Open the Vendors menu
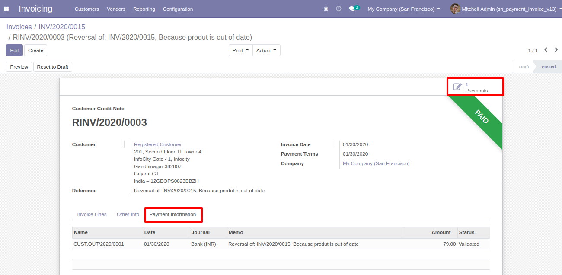This screenshot has width=562, height=275. tap(116, 9)
